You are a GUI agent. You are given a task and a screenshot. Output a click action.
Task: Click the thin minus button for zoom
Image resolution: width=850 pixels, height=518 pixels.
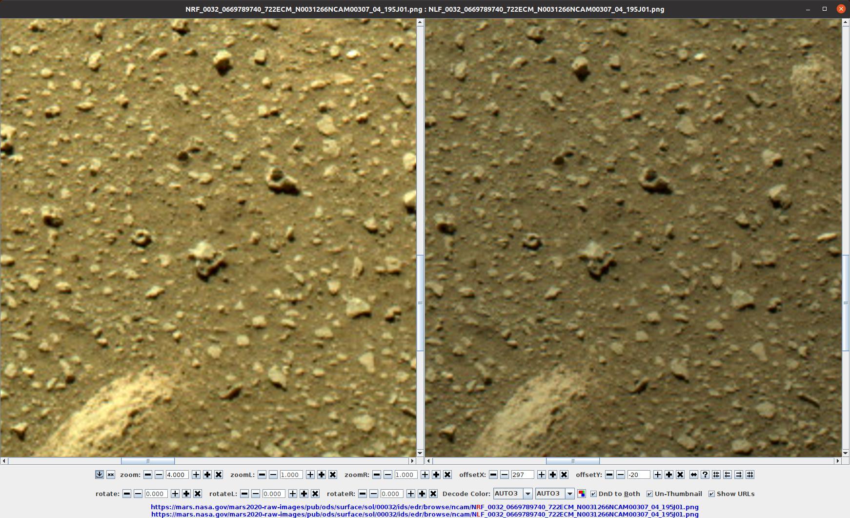point(159,475)
